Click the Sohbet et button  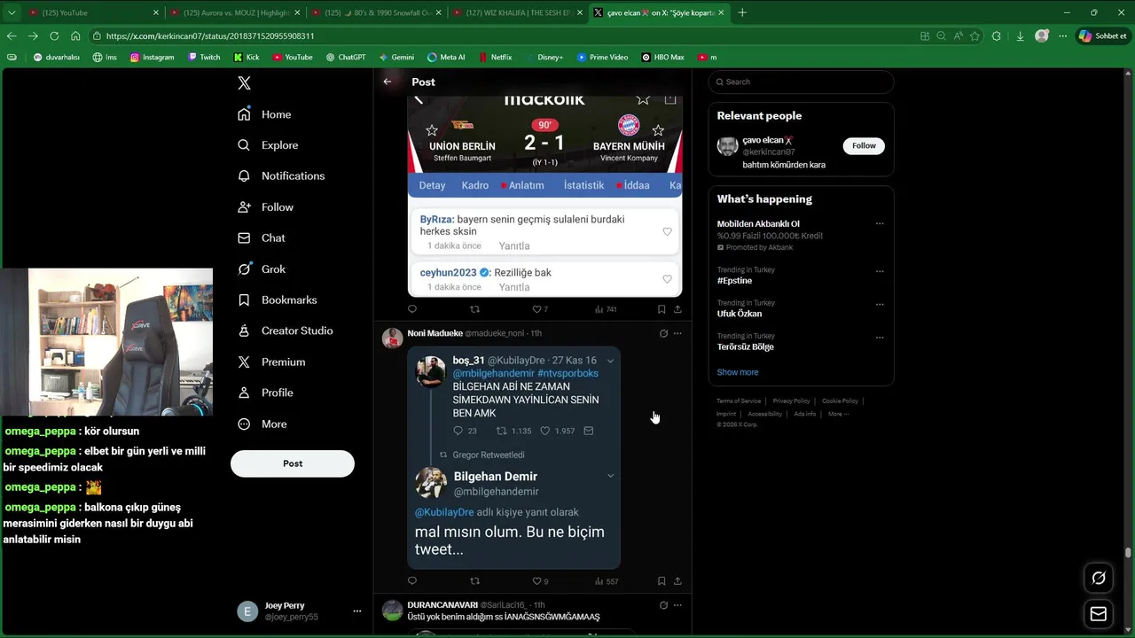tap(1102, 36)
